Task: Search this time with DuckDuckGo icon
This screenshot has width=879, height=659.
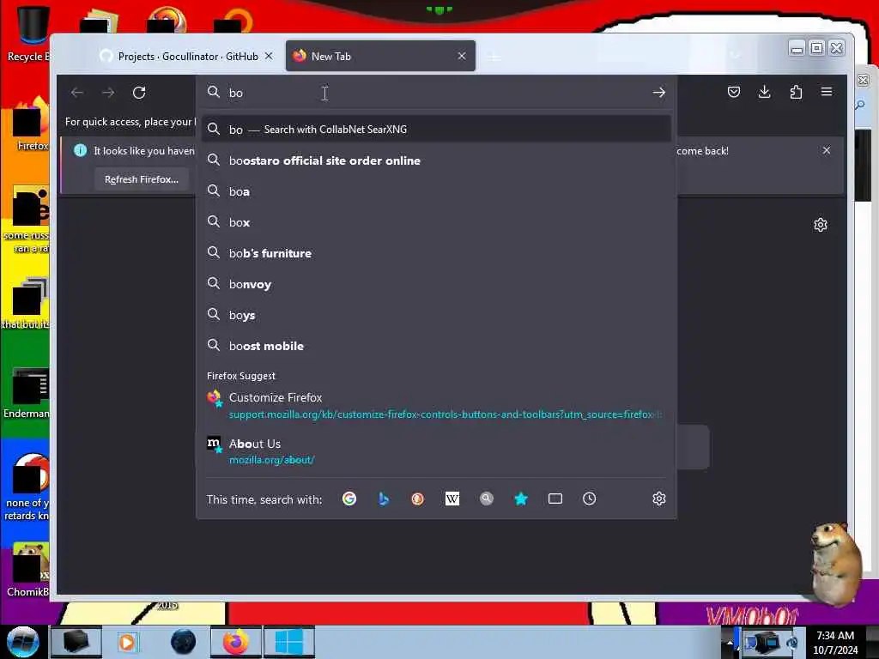Action: point(418,499)
